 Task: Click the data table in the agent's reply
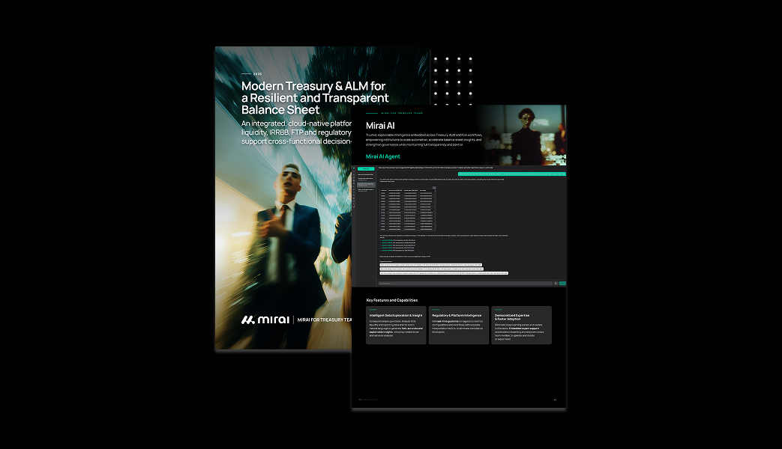coord(407,210)
